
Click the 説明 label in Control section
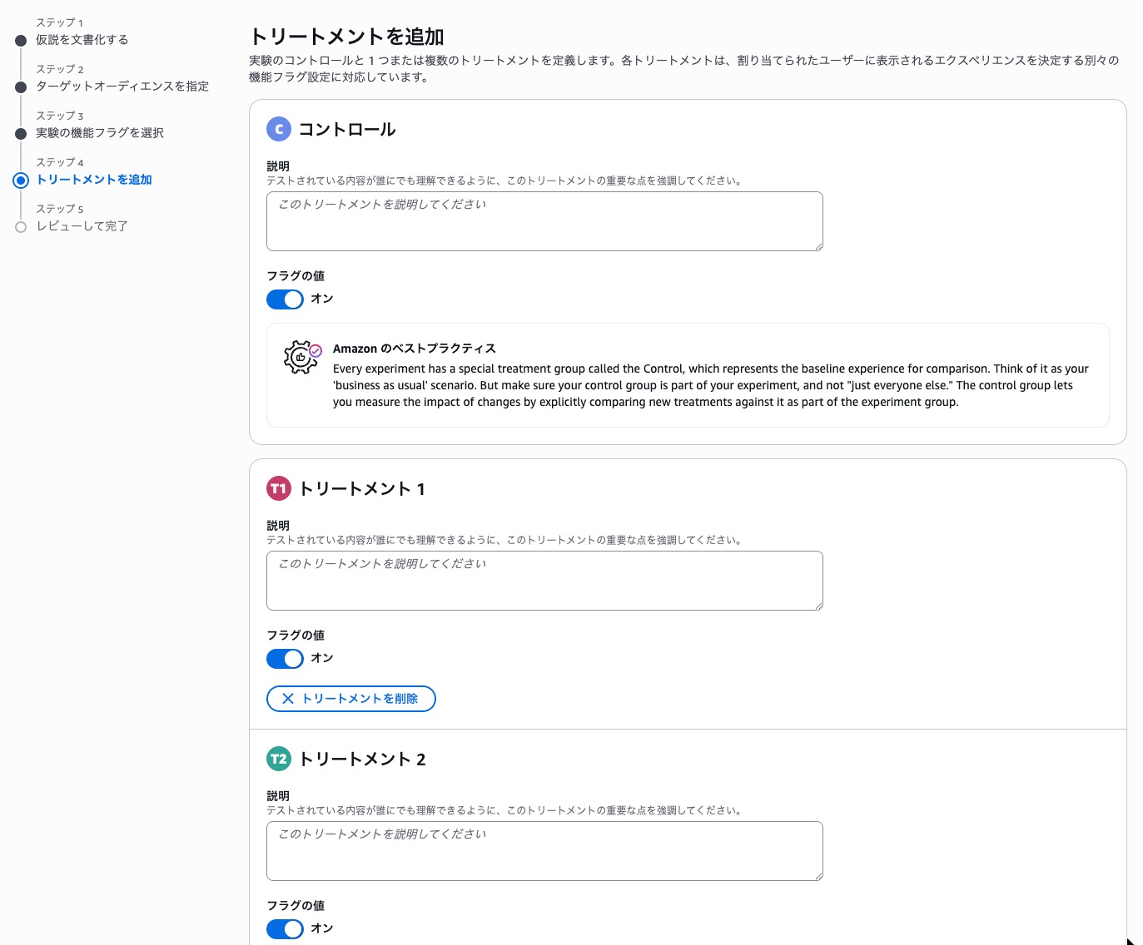278,166
